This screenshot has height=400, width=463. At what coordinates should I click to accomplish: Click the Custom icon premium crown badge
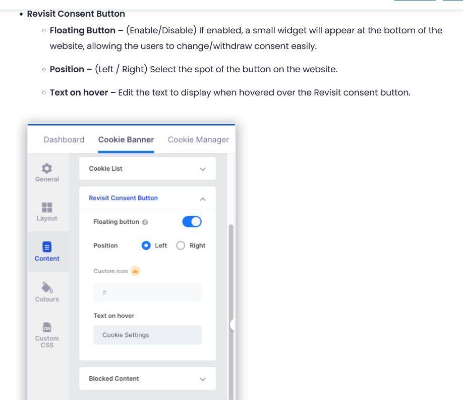click(135, 271)
